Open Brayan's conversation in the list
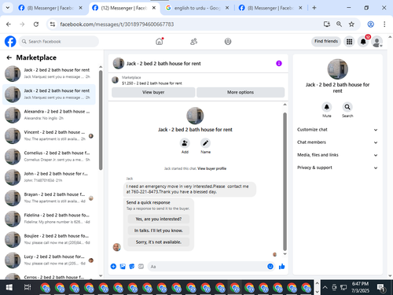Screen dimensions: 393x295 click(x=49, y=197)
